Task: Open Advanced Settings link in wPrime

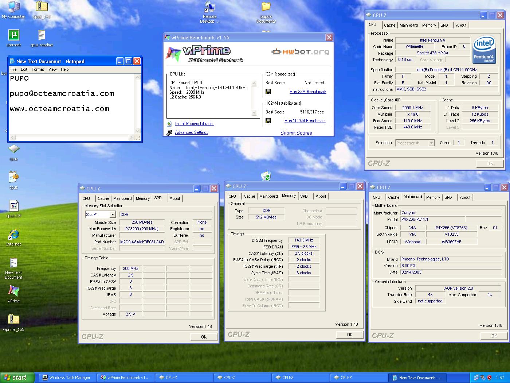Action: click(x=192, y=133)
